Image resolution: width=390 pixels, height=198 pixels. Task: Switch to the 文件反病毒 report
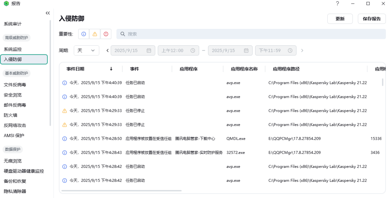pyautogui.click(x=16, y=85)
